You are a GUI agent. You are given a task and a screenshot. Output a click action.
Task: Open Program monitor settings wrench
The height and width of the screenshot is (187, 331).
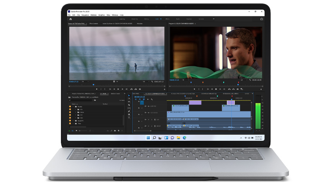[250, 80]
